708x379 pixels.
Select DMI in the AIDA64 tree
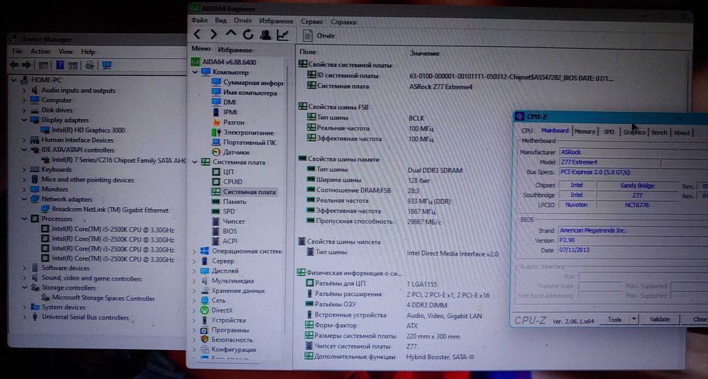click(x=224, y=102)
